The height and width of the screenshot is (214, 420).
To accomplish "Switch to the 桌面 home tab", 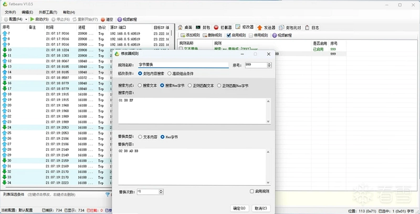I will coord(185,27).
